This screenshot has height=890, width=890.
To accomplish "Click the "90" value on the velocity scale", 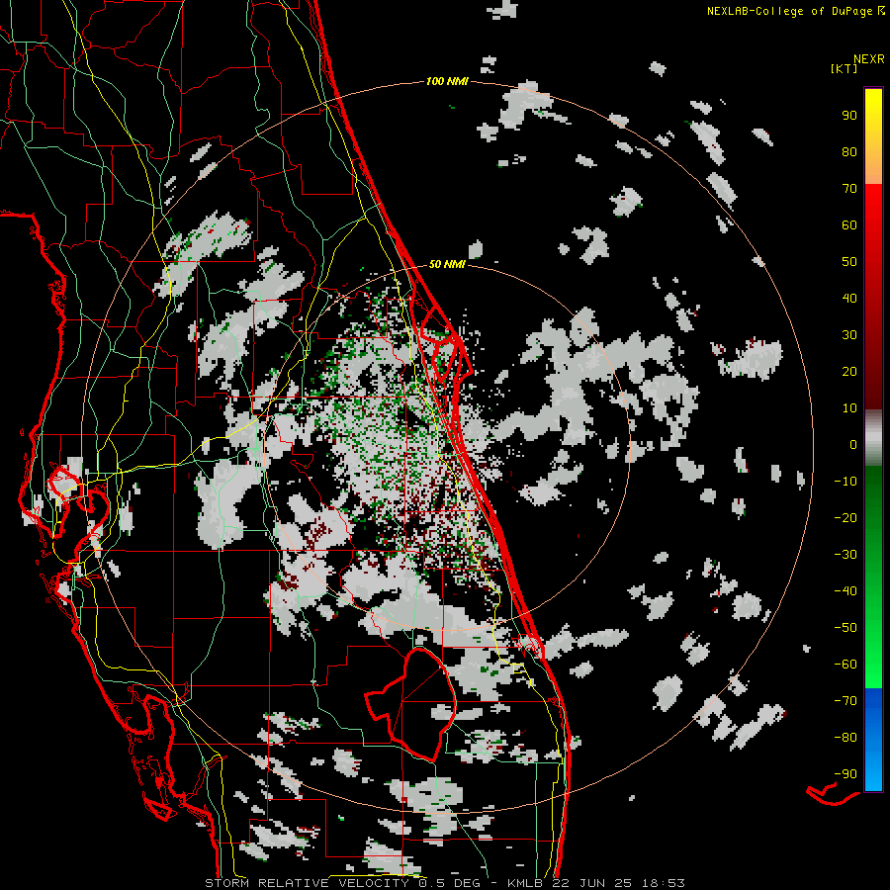I will pyautogui.click(x=849, y=116).
